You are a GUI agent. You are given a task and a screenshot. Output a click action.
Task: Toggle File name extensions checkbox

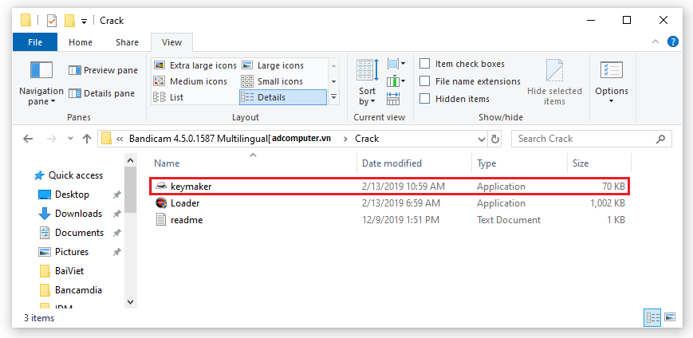[x=425, y=81]
